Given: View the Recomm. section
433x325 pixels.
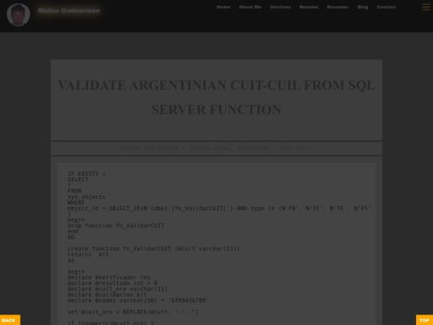Looking at the screenshot, I should [x=338, y=7].
